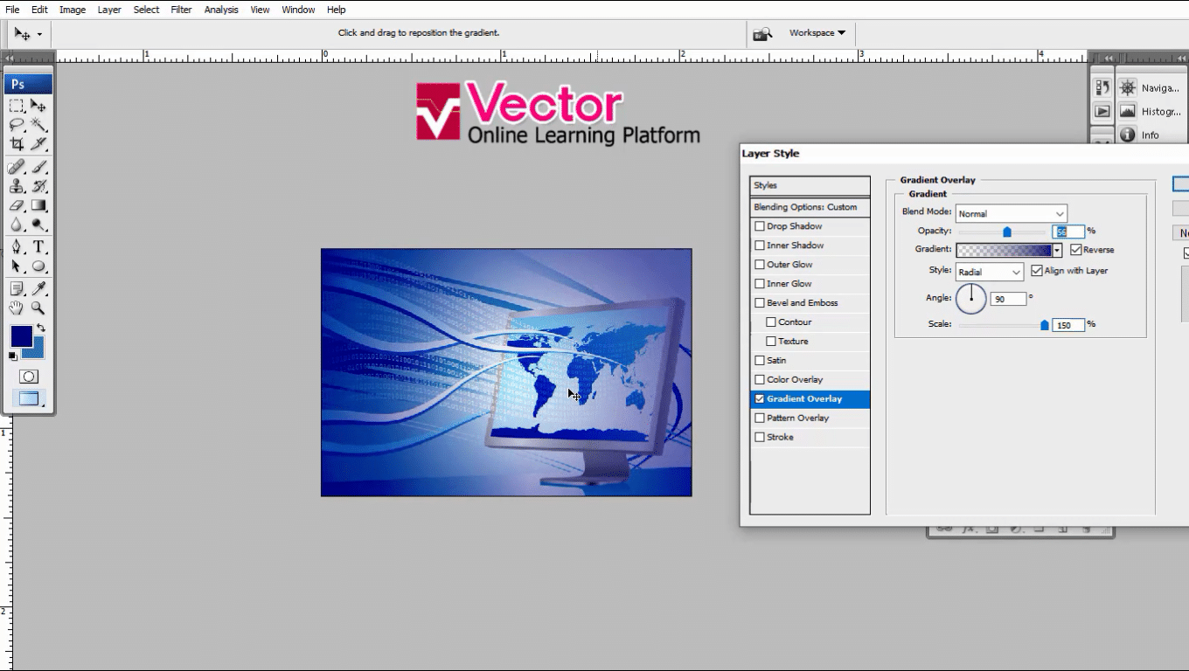1189x671 pixels.
Task: Enable the Outer Glow checkbox
Action: tap(760, 265)
